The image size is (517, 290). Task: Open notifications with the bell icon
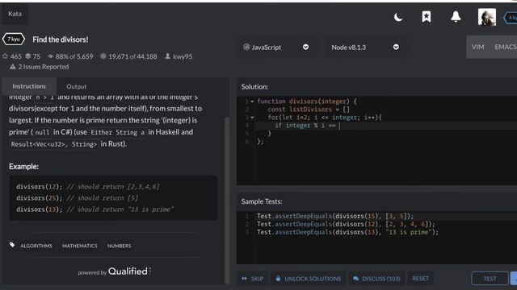(x=456, y=16)
